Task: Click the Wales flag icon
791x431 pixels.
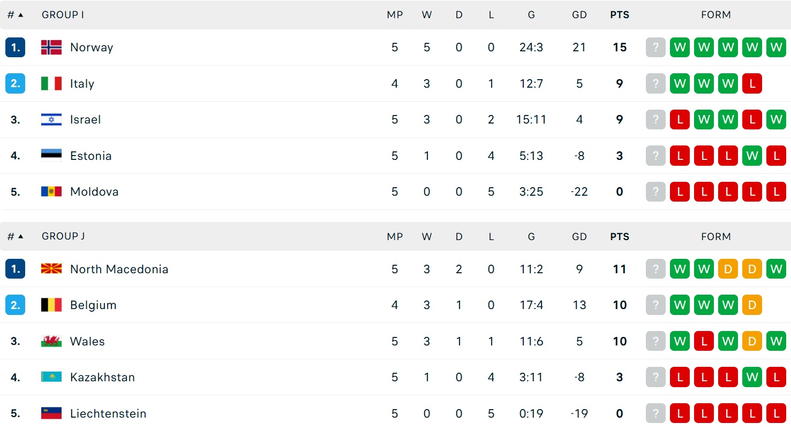Action: 51,341
